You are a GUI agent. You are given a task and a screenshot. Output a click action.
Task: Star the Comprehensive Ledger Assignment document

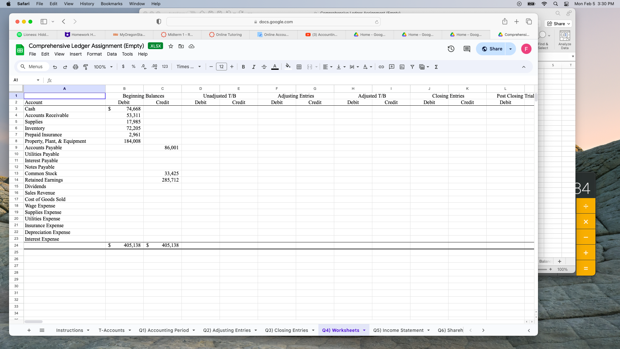(171, 46)
